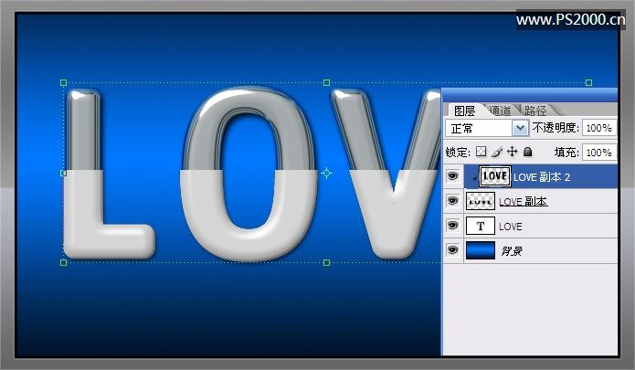
Task: Click the blue gradient 背景 layer thumbnail
Action: click(481, 250)
